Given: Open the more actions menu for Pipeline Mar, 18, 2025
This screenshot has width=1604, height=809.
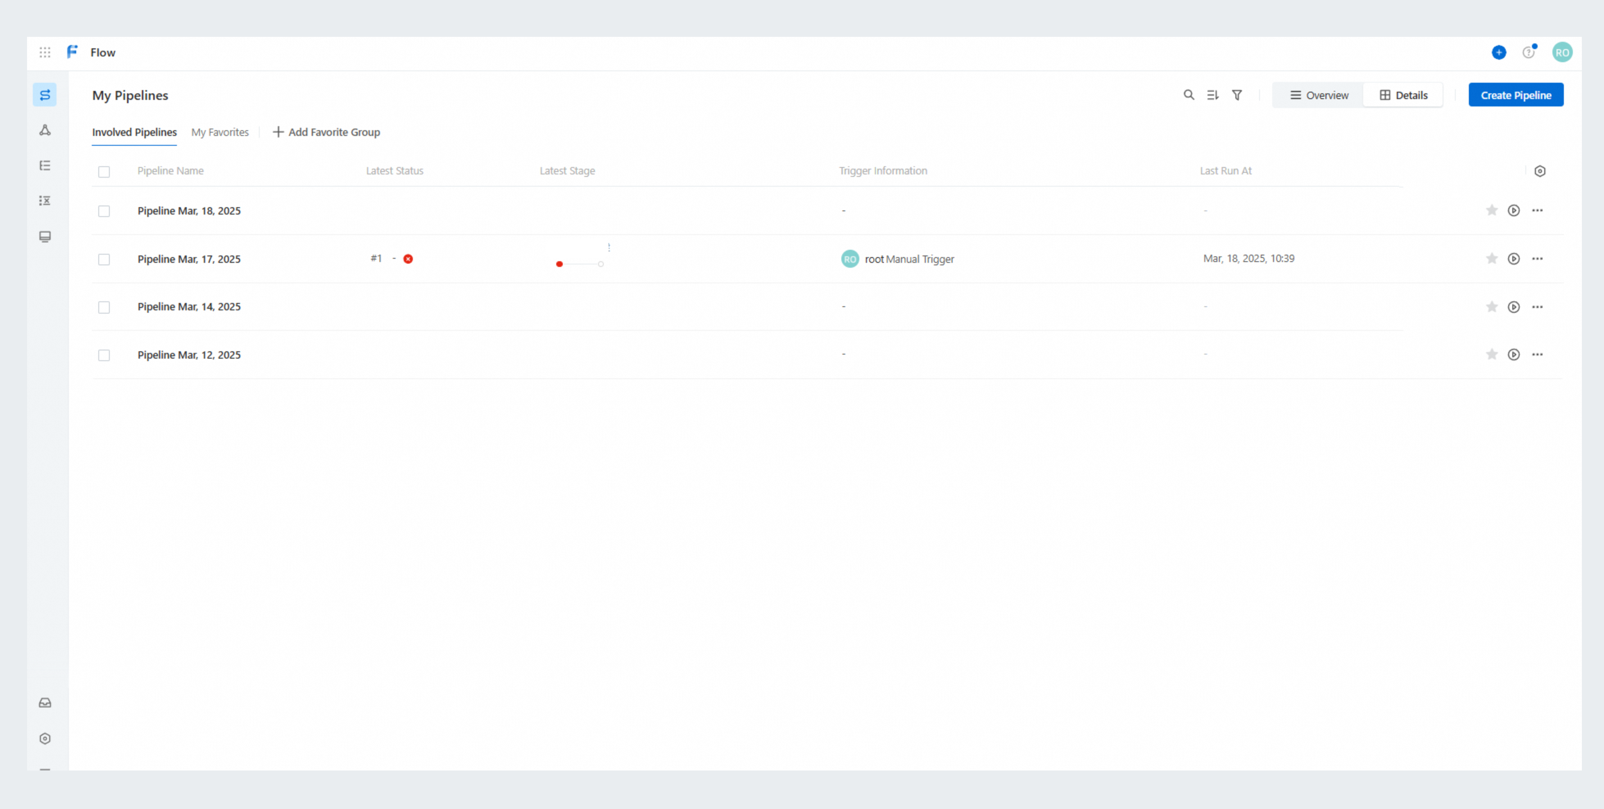Looking at the screenshot, I should click(1537, 210).
